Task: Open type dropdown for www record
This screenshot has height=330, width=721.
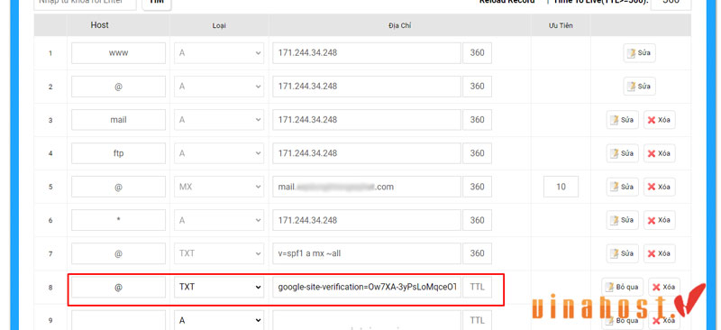Action: (x=219, y=53)
